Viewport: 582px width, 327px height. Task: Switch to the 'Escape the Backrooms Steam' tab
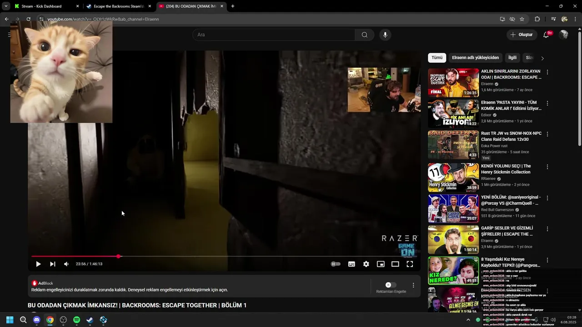coord(118,6)
